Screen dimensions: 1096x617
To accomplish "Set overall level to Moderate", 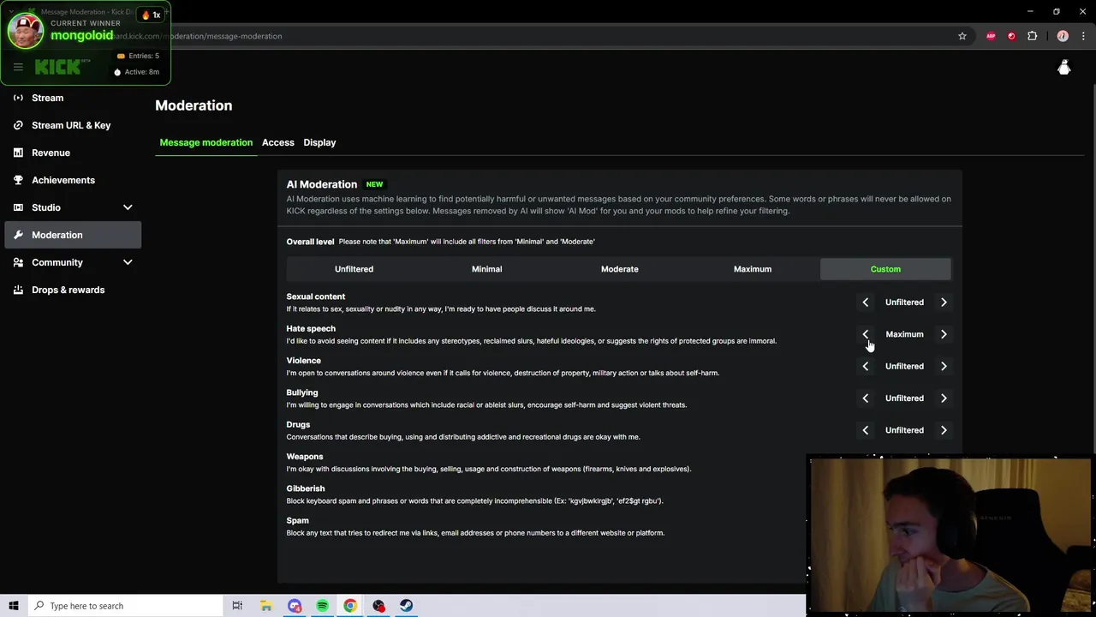I will pyautogui.click(x=619, y=269).
